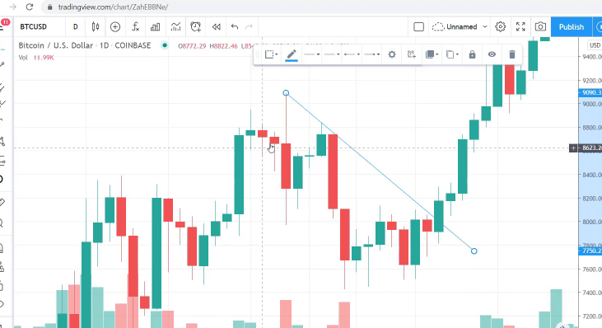The width and height of the screenshot is (602, 328).
Task: Open indicator templates icon
Action: tap(175, 27)
